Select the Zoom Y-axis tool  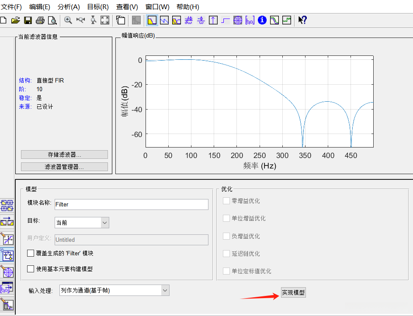tap(93, 20)
